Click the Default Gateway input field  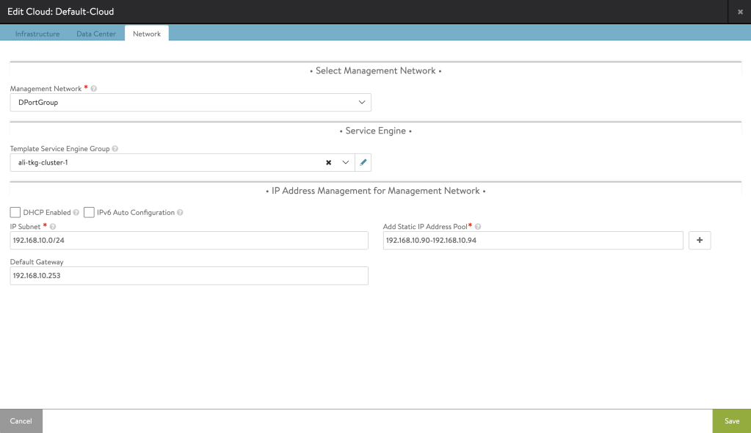coord(189,276)
